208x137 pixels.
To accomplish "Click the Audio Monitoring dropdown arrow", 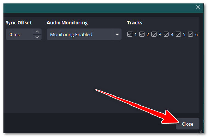I will click(x=117, y=34).
